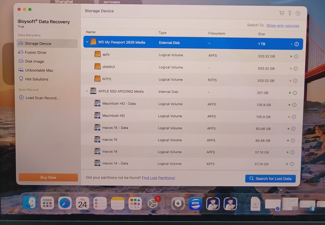
Task: Open info icon for Macintosh HD - Data
Action: click(x=294, y=105)
